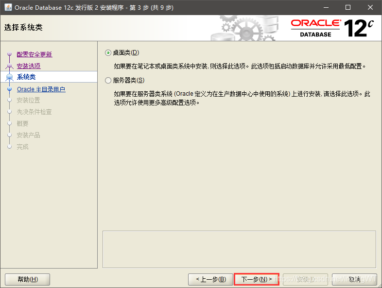Click the 系统类 current step marker

(x=10, y=77)
